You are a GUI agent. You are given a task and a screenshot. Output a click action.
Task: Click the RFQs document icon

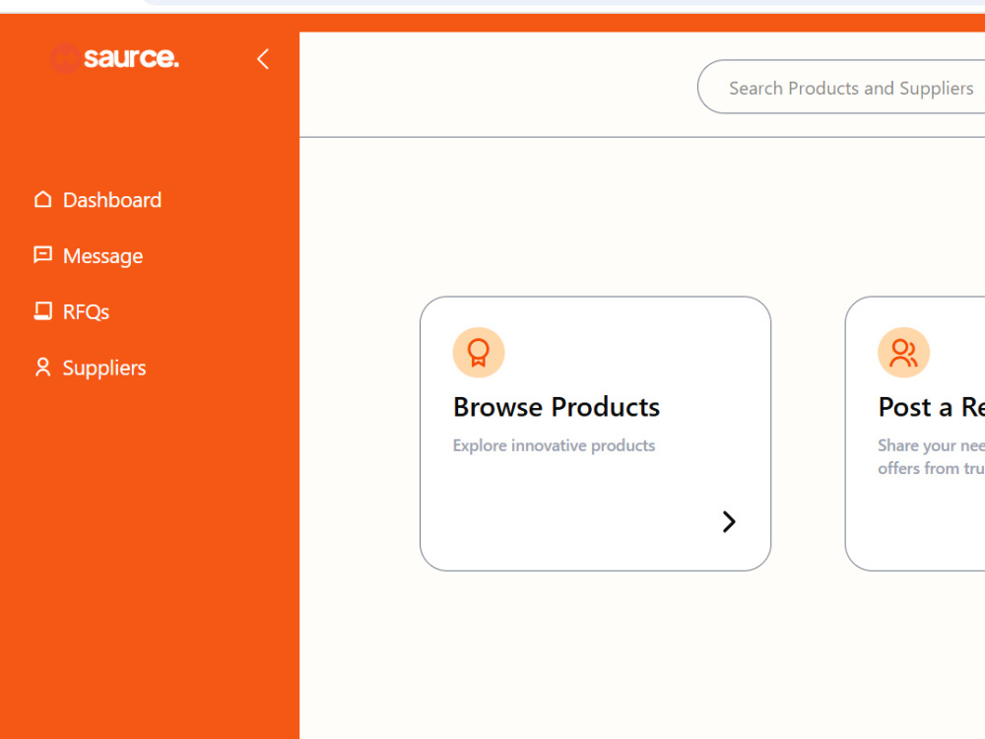point(42,311)
